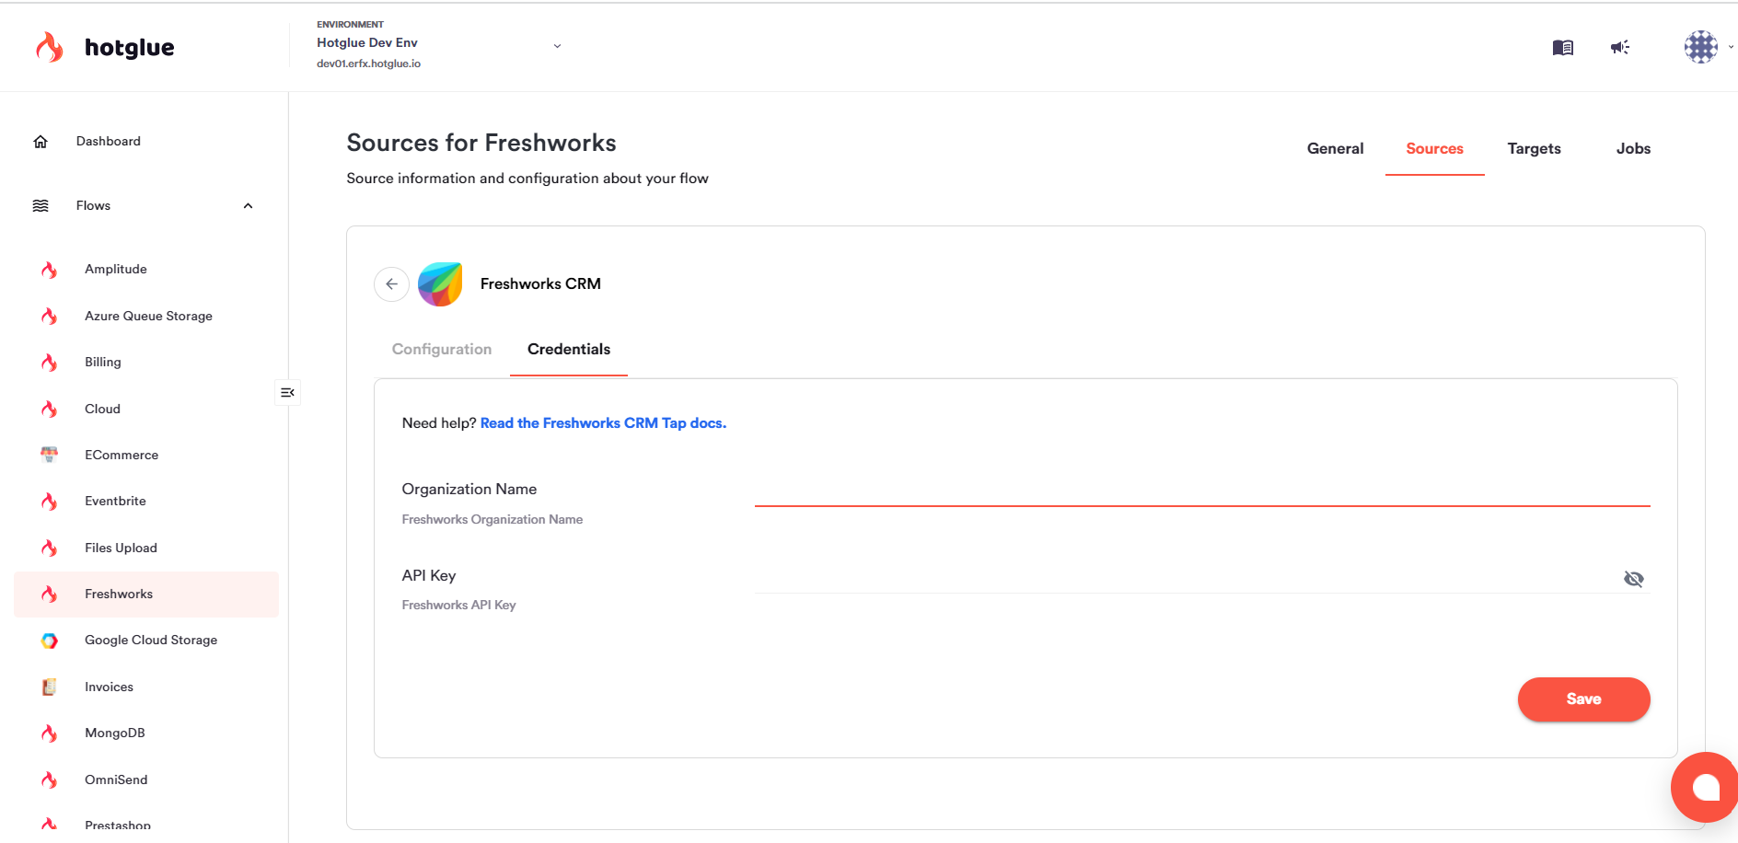The height and width of the screenshot is (843, 1738).
Task: Select the Sources tab
Action: (x=1434, y=149)
